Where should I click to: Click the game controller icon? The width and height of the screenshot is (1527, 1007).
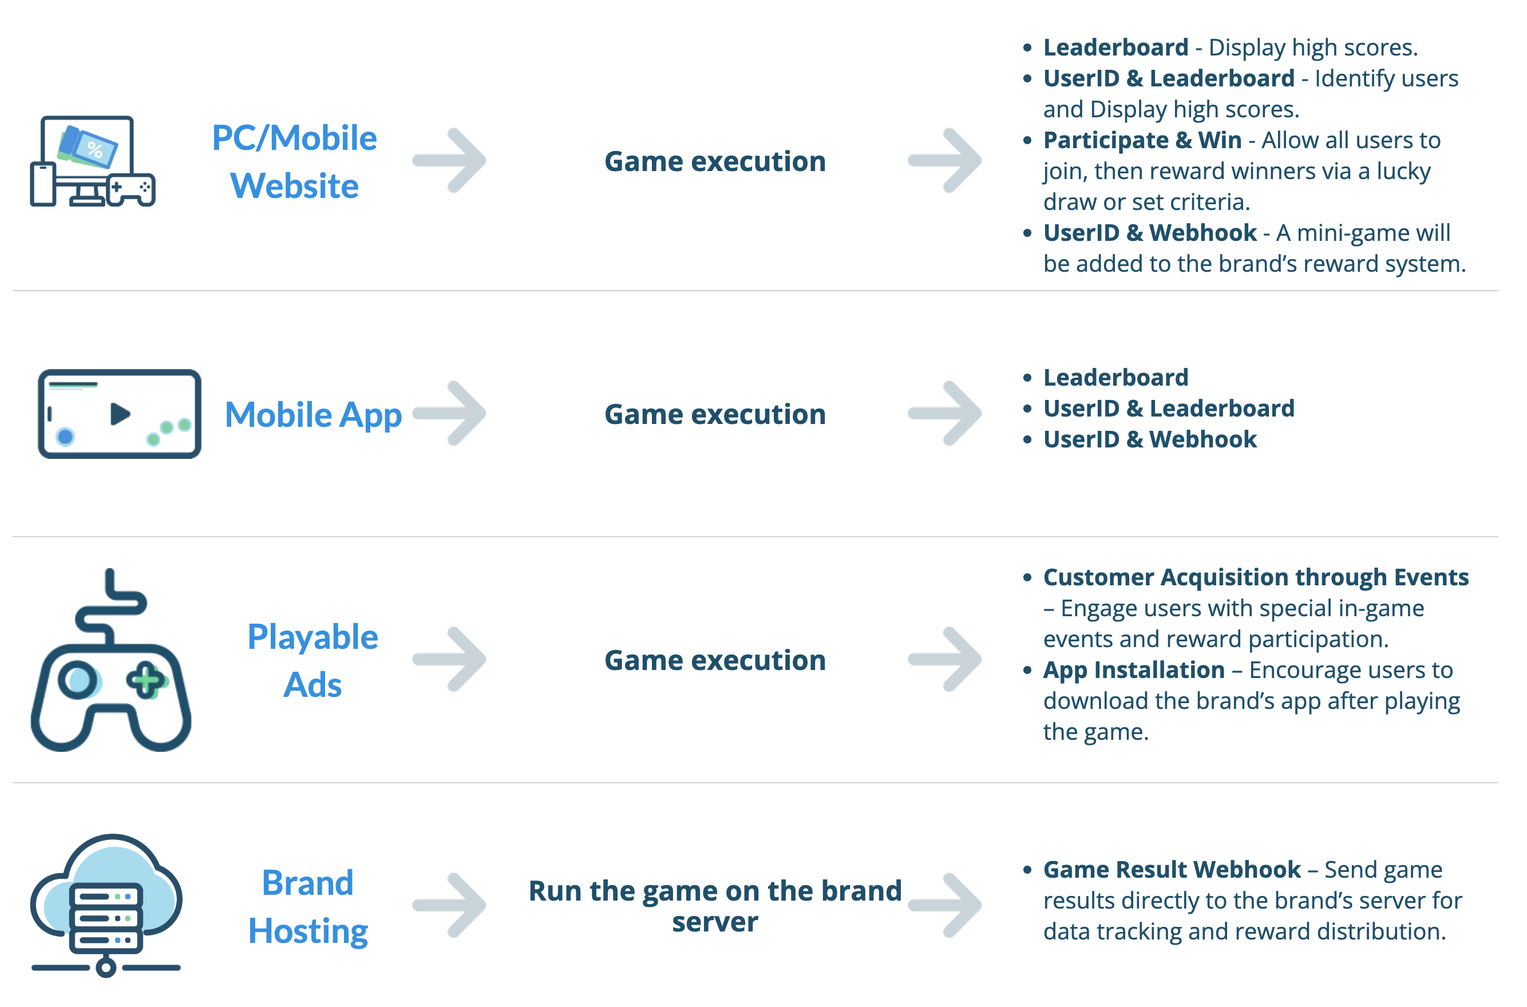point(111,661)
